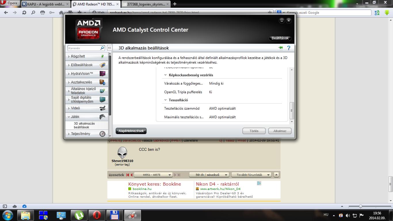Open Catalyst help question mark
This screenshot has width=393, height=221.
289,48
